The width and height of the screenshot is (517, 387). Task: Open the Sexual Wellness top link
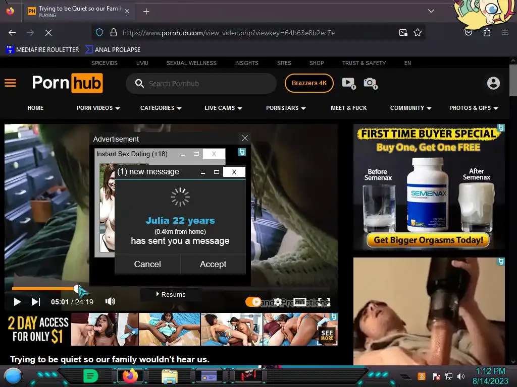click(x=191, y=63)
